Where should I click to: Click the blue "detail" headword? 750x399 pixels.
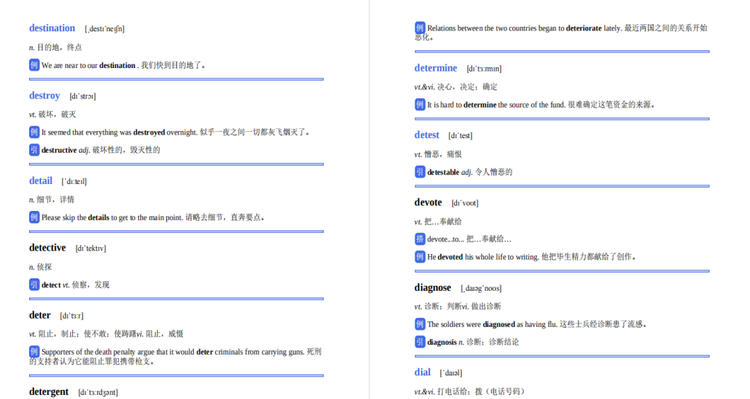coord(40,180)
